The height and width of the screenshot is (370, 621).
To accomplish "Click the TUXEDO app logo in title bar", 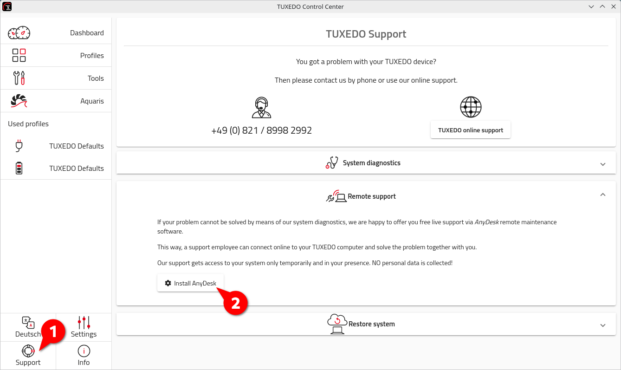I will 7,6.
